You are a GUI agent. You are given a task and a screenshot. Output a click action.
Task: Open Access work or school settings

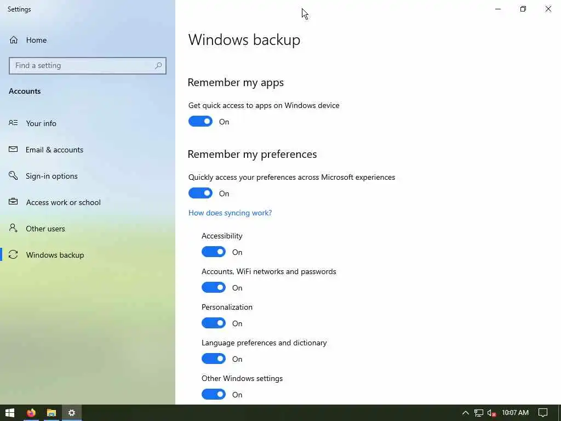[87, 202]
